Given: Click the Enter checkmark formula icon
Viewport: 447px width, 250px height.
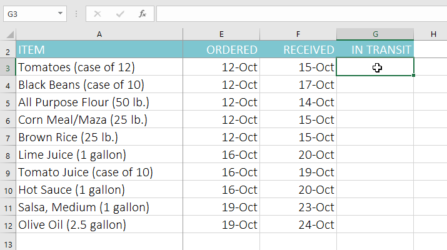Looking at the screenshot, I should [120, 13].
